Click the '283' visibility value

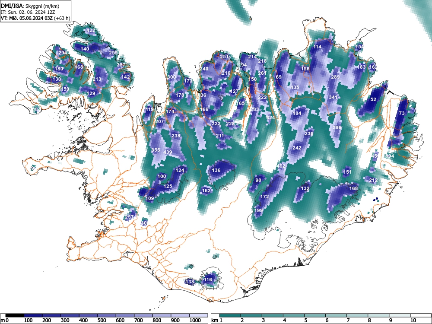254,109
